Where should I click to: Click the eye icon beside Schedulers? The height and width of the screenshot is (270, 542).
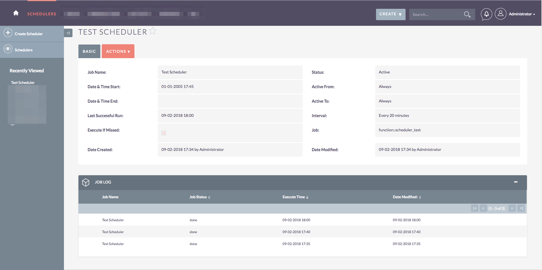pyautogui.click(x=8, y=49)
